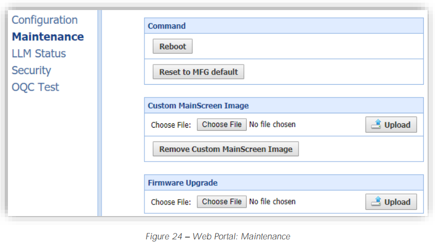Select Maintenance in the left navigation
The width and height of the screenshot is (435, 242).
pyautogui.click(x=48, y=37)
